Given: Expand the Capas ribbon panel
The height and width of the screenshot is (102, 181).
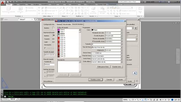Looking at the screenshot, I should coord(117,16).
